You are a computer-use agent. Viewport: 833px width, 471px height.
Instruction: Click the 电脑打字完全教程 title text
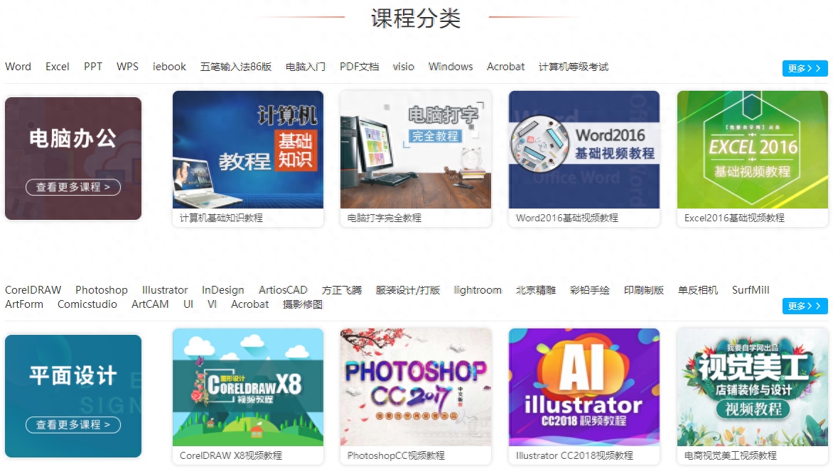384,218
